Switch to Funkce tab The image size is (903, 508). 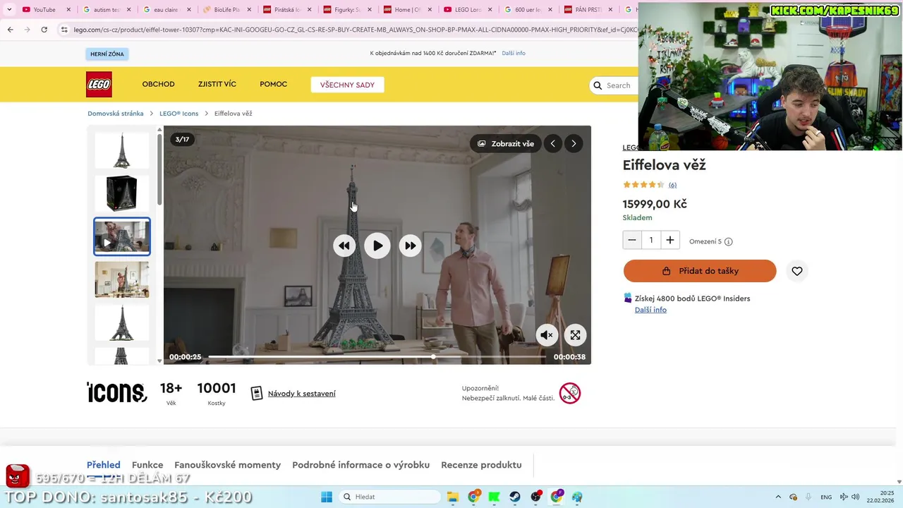tap(147, 465)
